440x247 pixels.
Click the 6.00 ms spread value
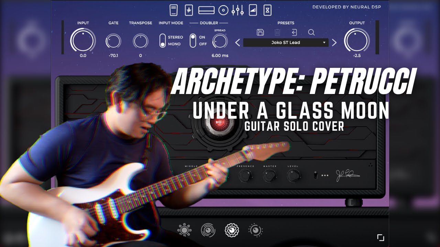220,56
